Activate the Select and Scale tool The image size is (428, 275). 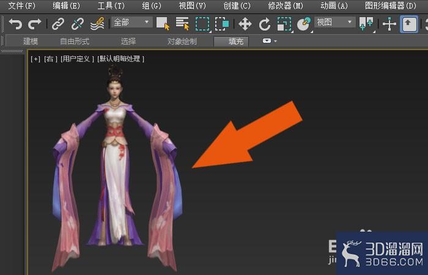point(284,24)
